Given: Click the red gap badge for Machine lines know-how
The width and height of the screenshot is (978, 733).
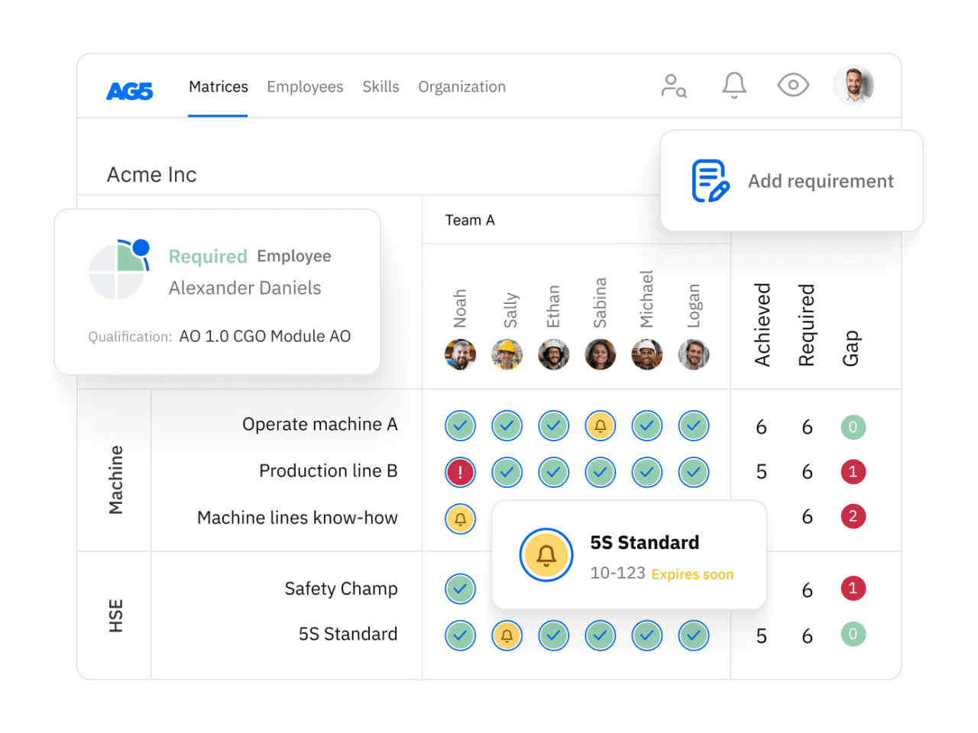Looking at the screenshot, I should pos(853,517).
